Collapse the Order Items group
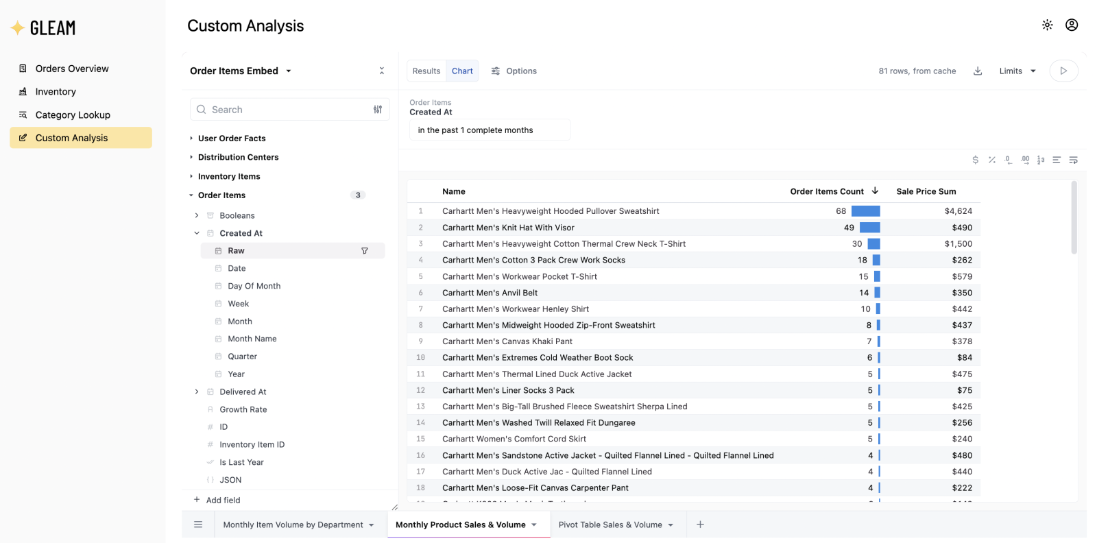1097x543 pixels. (x=191, y=195)
